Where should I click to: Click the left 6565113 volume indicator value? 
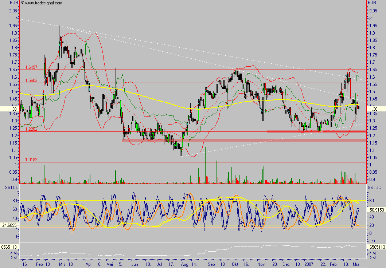9,247
